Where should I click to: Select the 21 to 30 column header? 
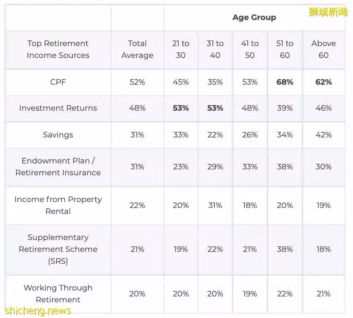click(181, 49)
